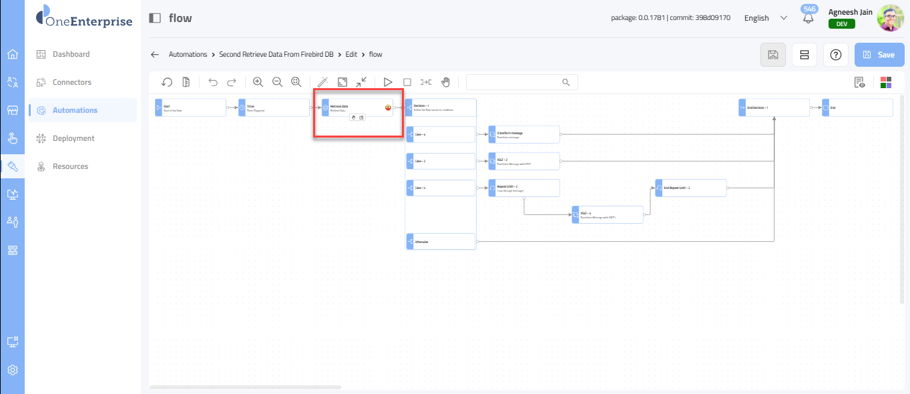The height and width of the screenshot is (394, 910).
Task: Click the stop square icon
Action: tap(407, 82)
